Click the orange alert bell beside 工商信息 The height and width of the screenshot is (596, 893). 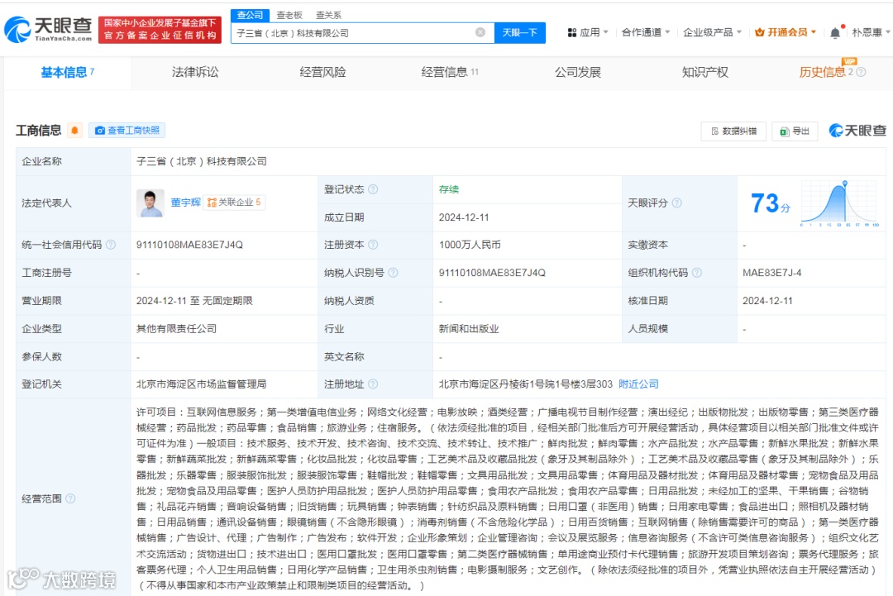click(74, 131)
